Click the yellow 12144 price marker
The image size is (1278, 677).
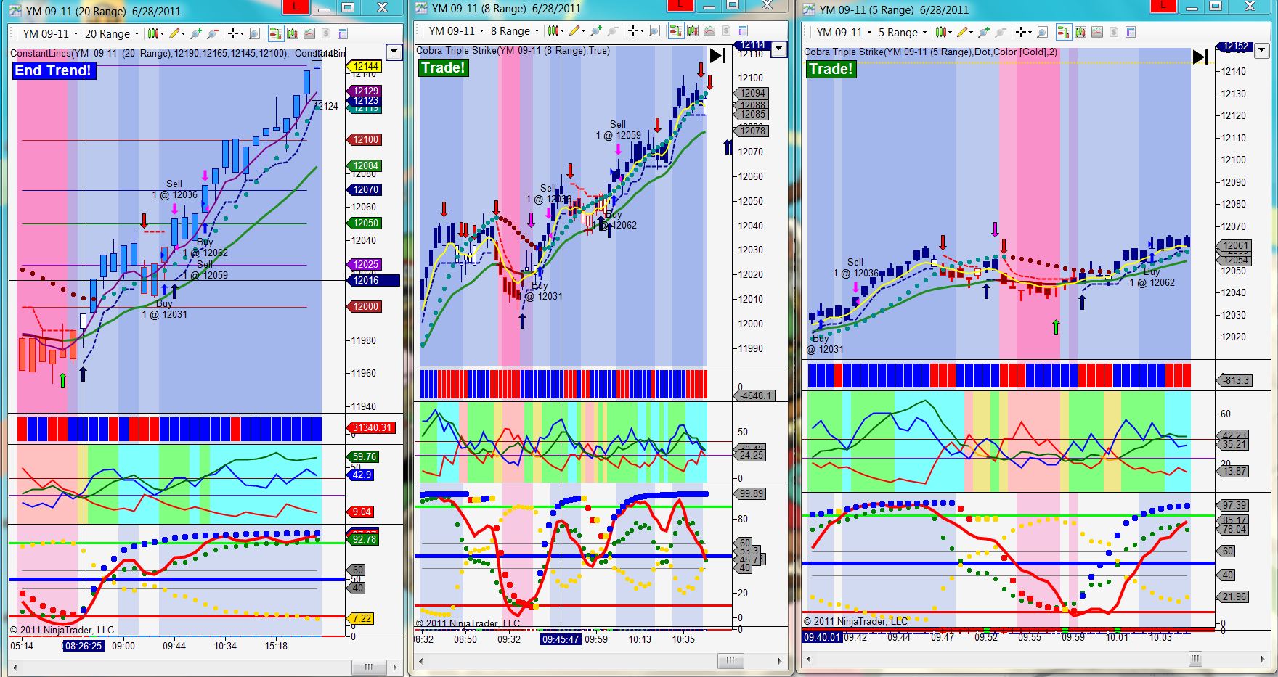(x=365, y=66)
